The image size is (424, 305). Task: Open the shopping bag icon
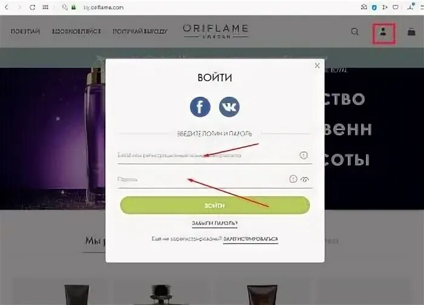[411, 32]
